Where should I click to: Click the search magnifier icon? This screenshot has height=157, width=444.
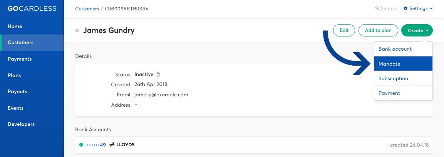tap(377, 8)
